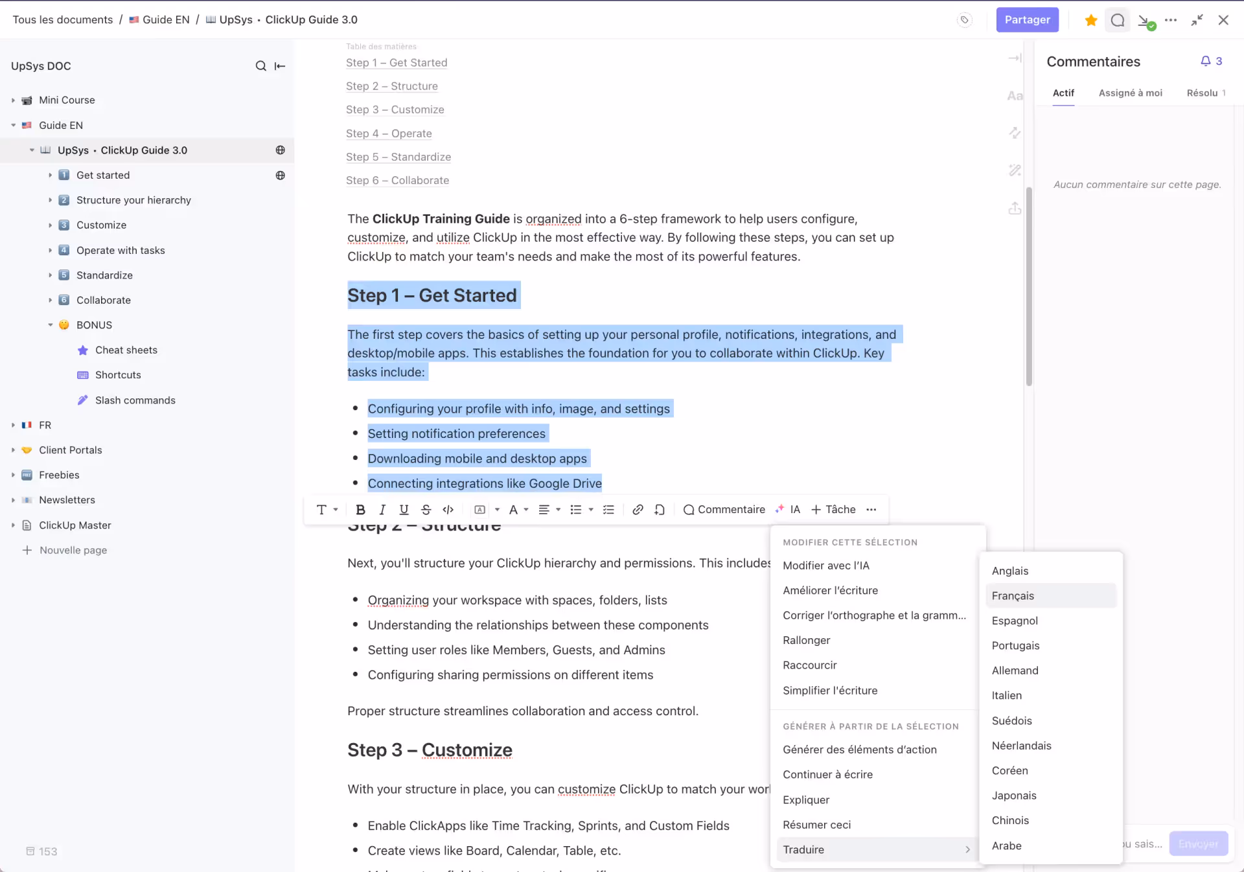Viewport: 1244px width, 872px height.
Task: Toggle bold formatting in the toolbar
Action: [361, 510]
